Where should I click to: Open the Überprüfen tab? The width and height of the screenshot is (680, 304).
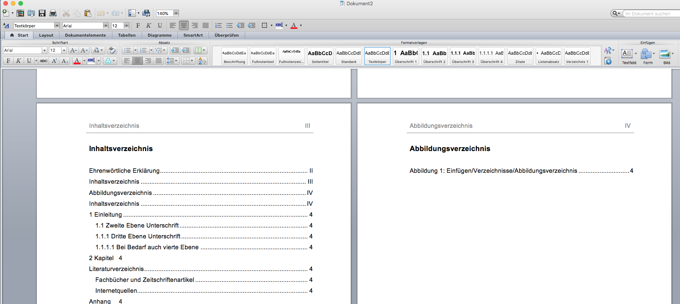point(227,35)
